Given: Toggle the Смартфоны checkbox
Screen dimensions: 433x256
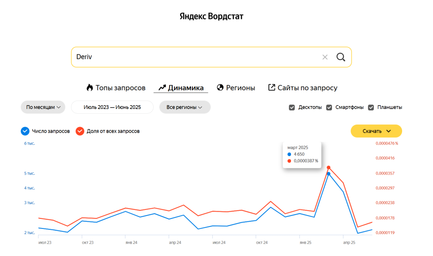Looking at the screenshot, I should [329, 107].
